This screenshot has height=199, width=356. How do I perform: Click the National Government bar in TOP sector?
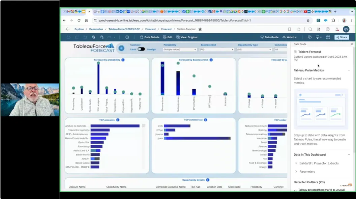tap(277, 126)
